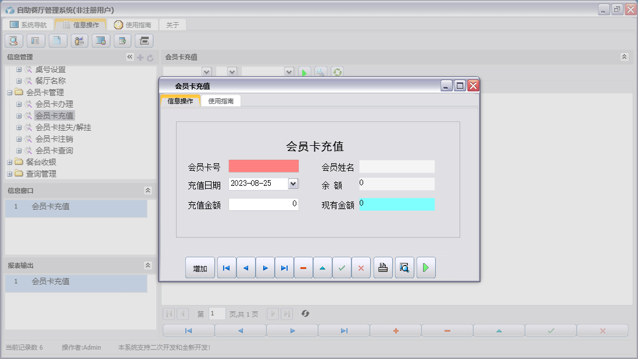
Task: Click the green play arrow in dialog toolbar
Action: coord(426,268)
